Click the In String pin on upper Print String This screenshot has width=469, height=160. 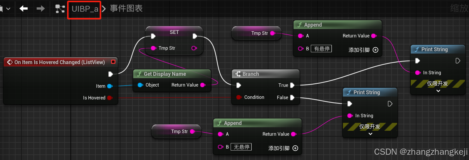[418, 73]
